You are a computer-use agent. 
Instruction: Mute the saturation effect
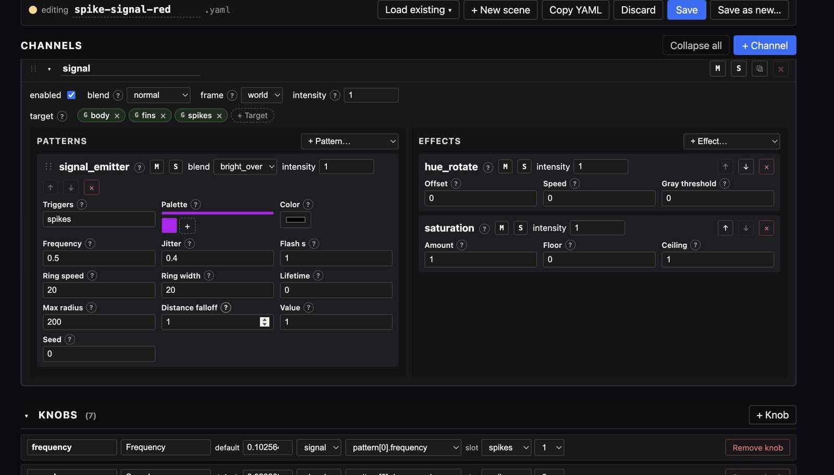(501, 228)
